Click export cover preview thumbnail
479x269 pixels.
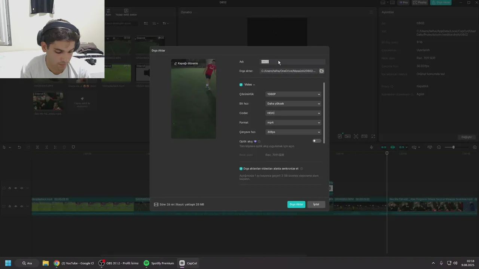[193, 99]
